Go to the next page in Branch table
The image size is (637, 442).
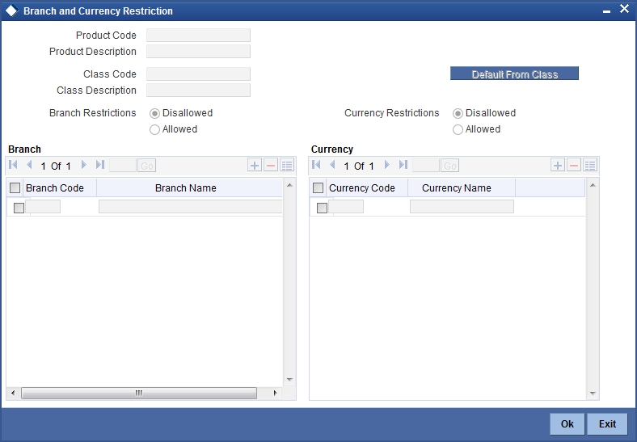click(84, 165)
